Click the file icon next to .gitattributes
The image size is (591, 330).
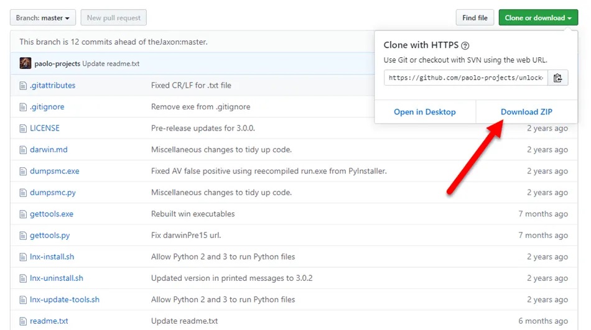(x=23, y=85)
